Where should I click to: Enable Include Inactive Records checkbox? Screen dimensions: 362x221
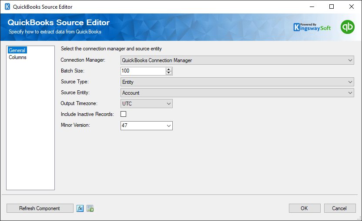pos(123,114)
